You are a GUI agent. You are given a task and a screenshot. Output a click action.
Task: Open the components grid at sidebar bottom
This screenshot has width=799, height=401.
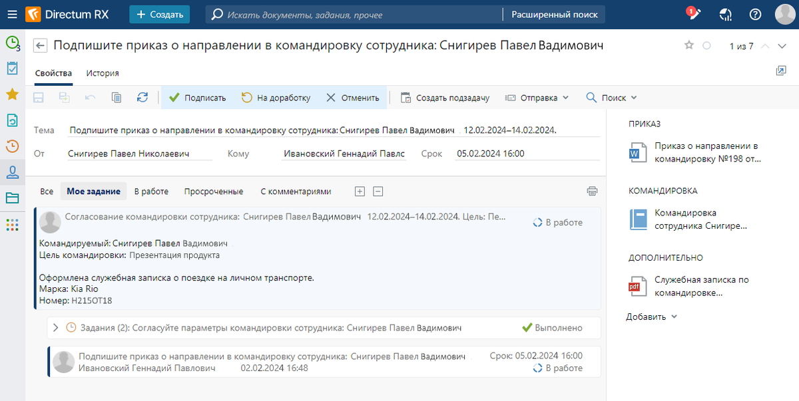point(12,225)
